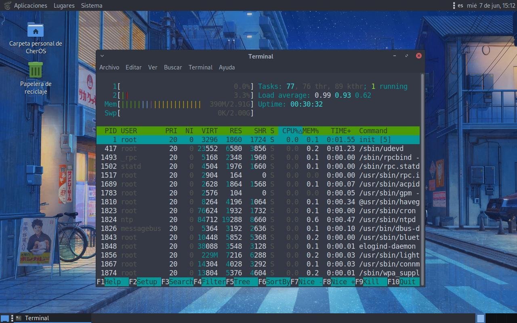The image size is (517, 323).
Task: Click F10 Quit to exit htop
Action: [x=402, y=281]
